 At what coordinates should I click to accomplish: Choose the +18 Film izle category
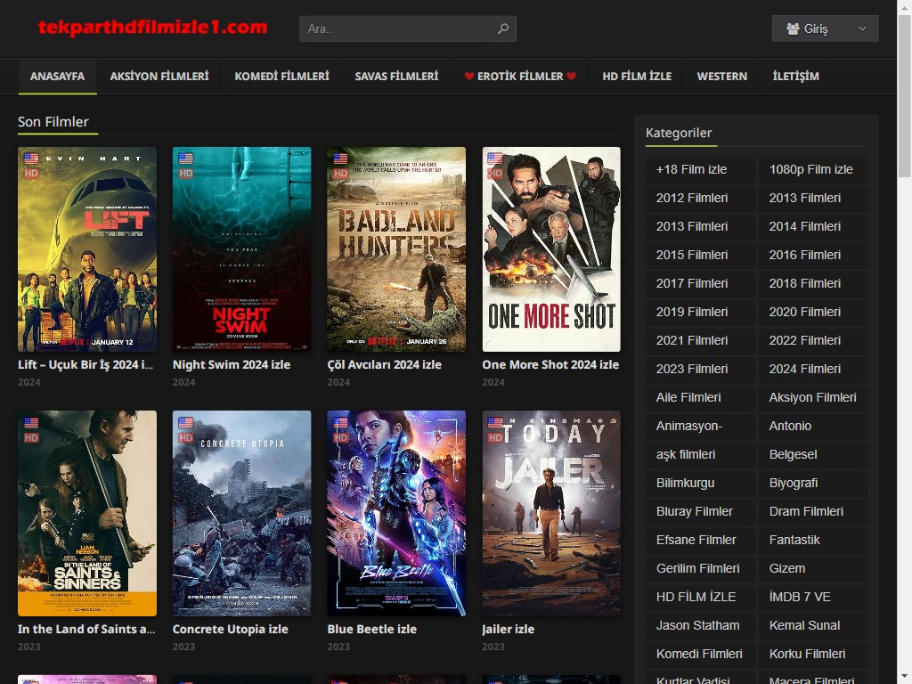pos(691,169)
